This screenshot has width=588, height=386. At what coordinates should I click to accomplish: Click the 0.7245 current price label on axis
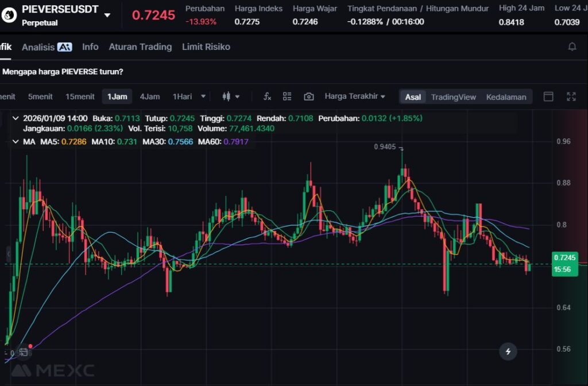(563, 257)
